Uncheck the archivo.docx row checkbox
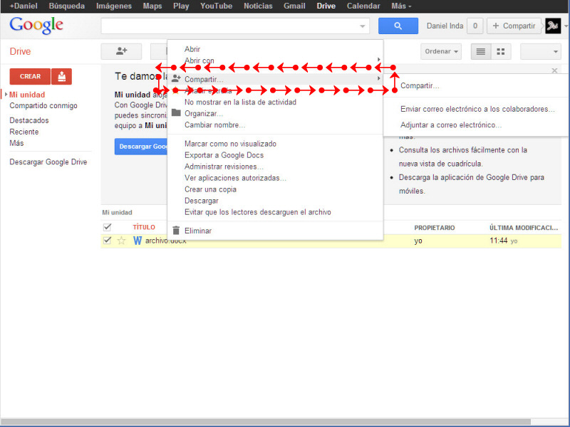The width and height of the screenshot is (570, 427). 107,241
